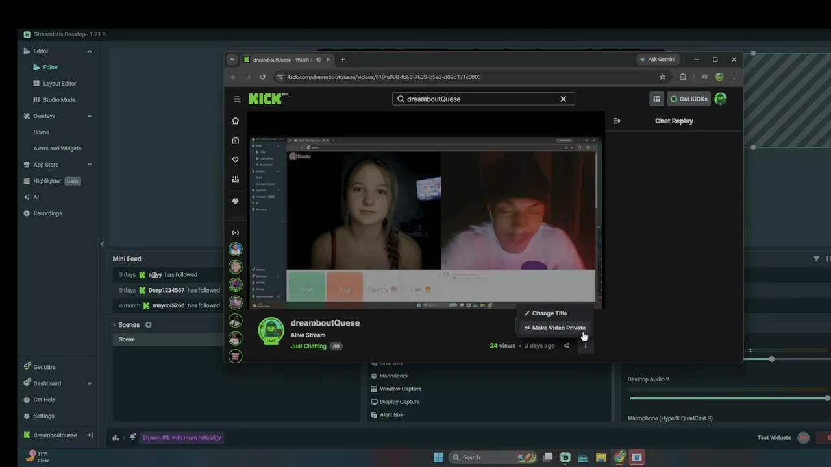The width and height of the screenshot is (831, 467).
Task: Collapse Editor section in Streamlabs sidebar
Action: pos(90,51)
